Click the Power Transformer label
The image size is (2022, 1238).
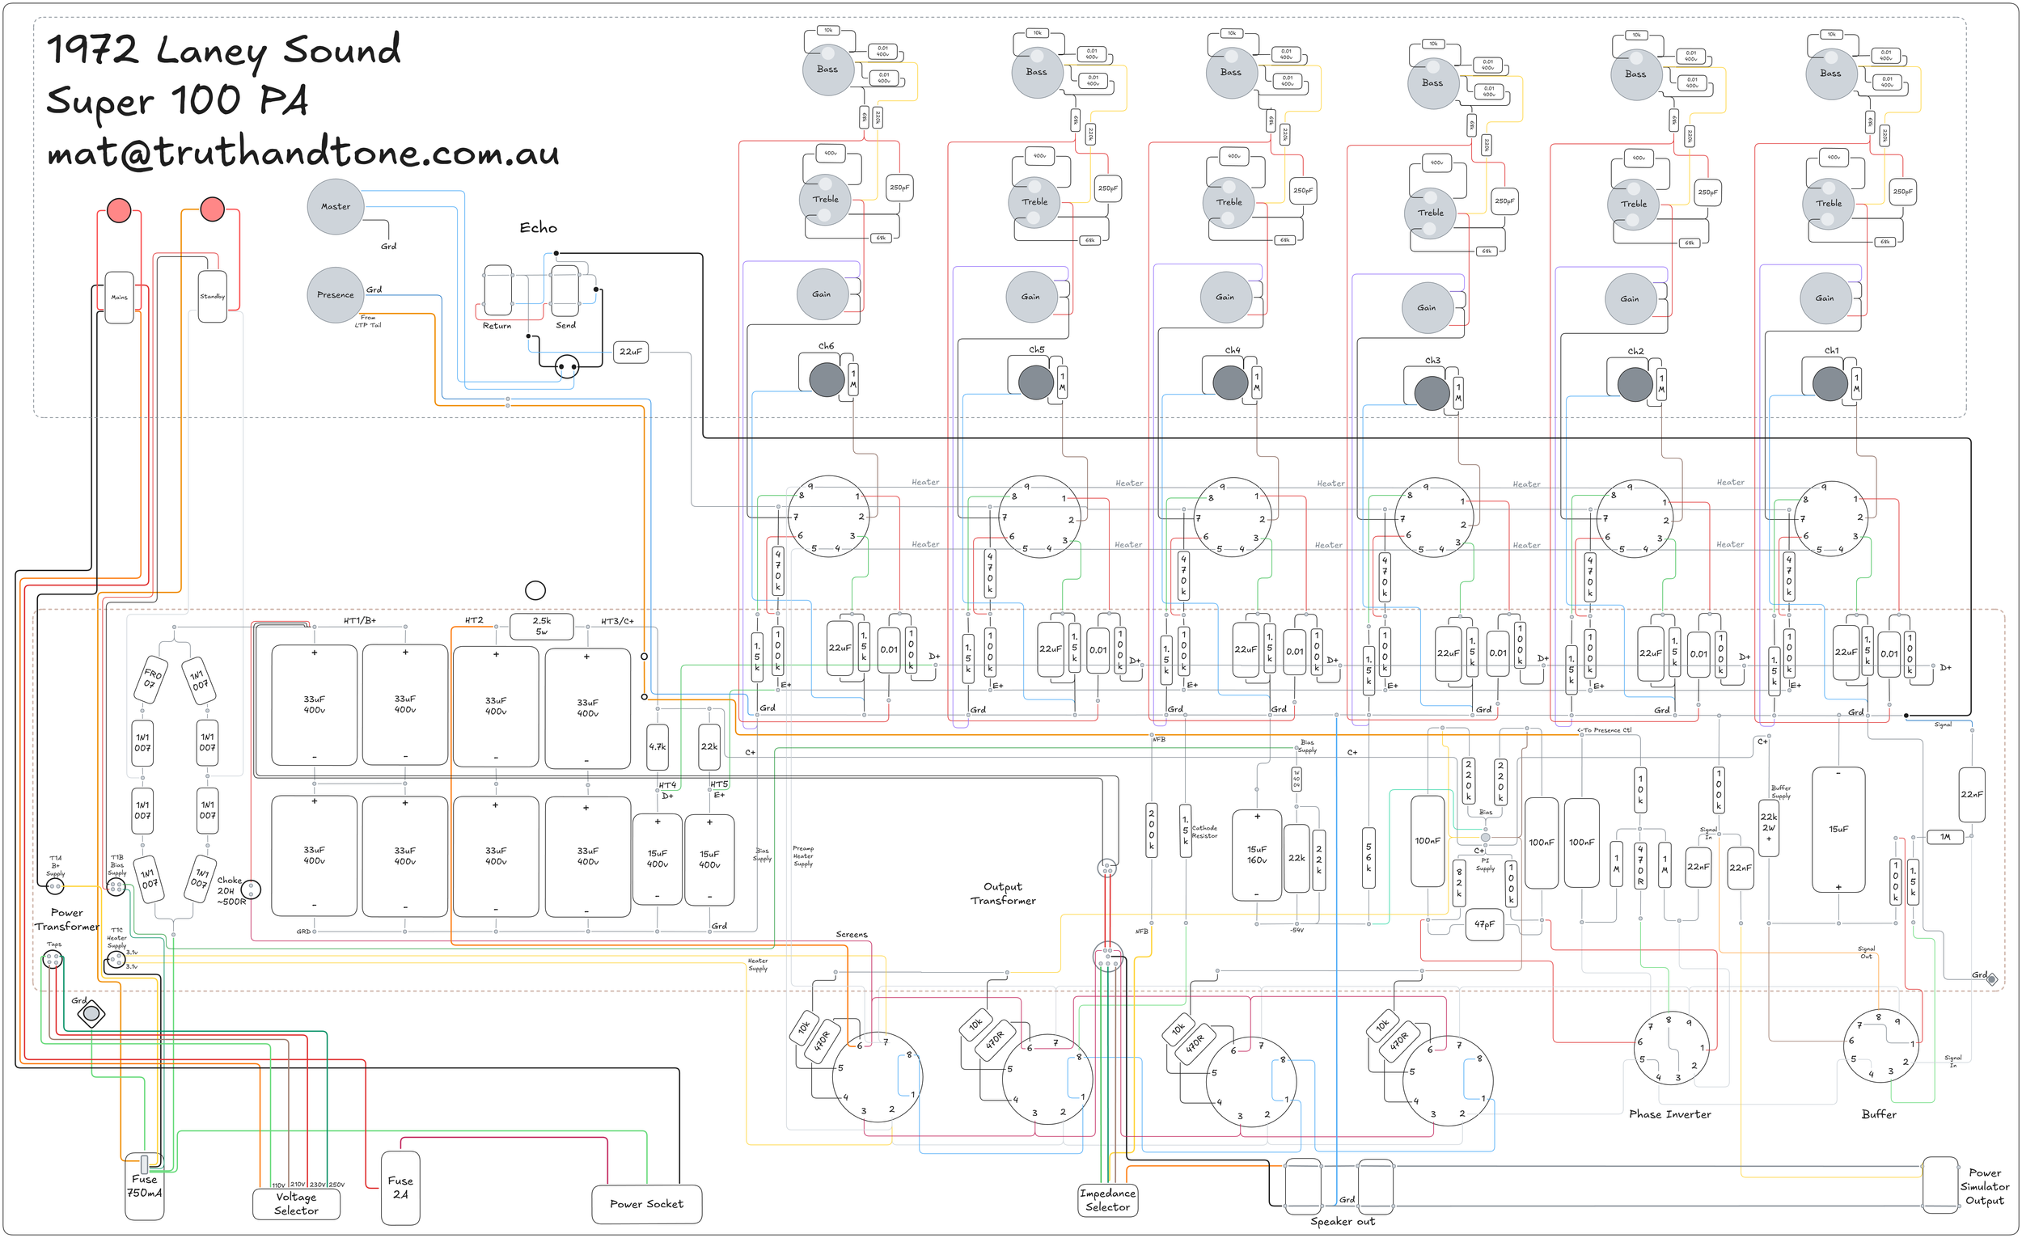coord(66,919)
